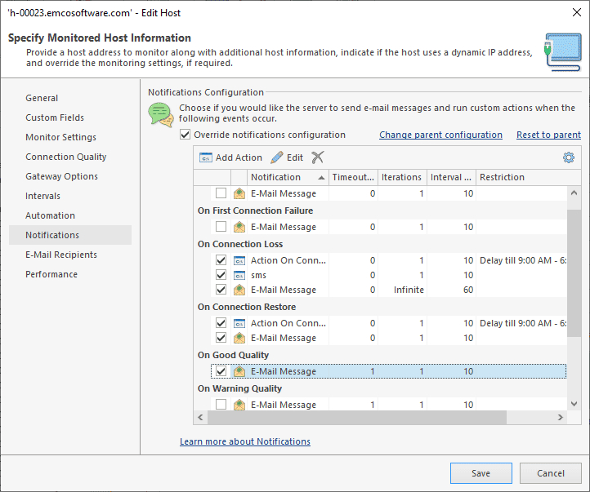The height and width of the screenshot is (492, 590).
Task: Select the Notifications page
Action: [x=70, y=235]
